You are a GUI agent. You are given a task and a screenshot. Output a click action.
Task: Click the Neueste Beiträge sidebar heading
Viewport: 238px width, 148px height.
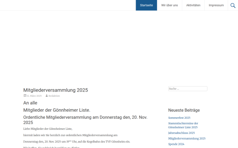tap(184, 110)
